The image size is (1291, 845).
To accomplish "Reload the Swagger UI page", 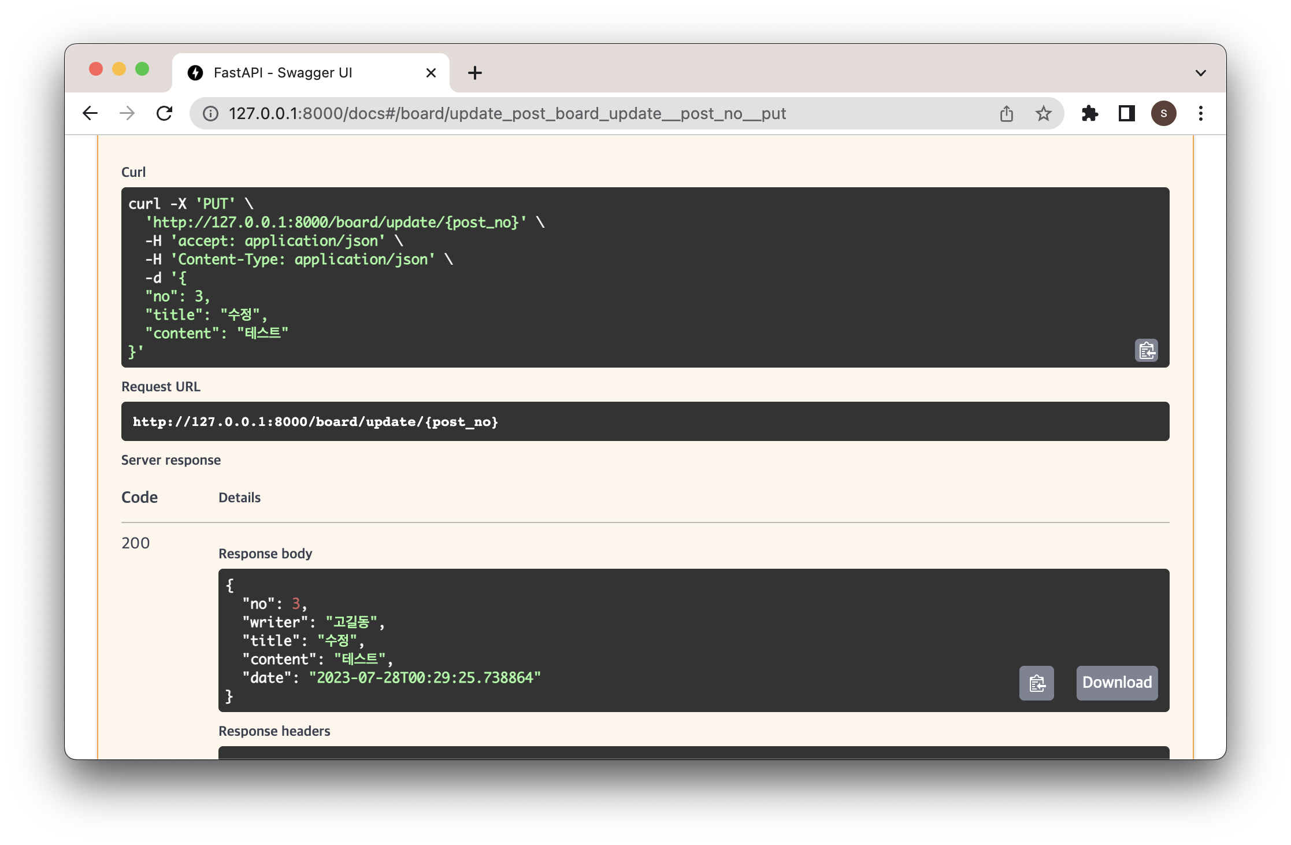I will 165,113.
